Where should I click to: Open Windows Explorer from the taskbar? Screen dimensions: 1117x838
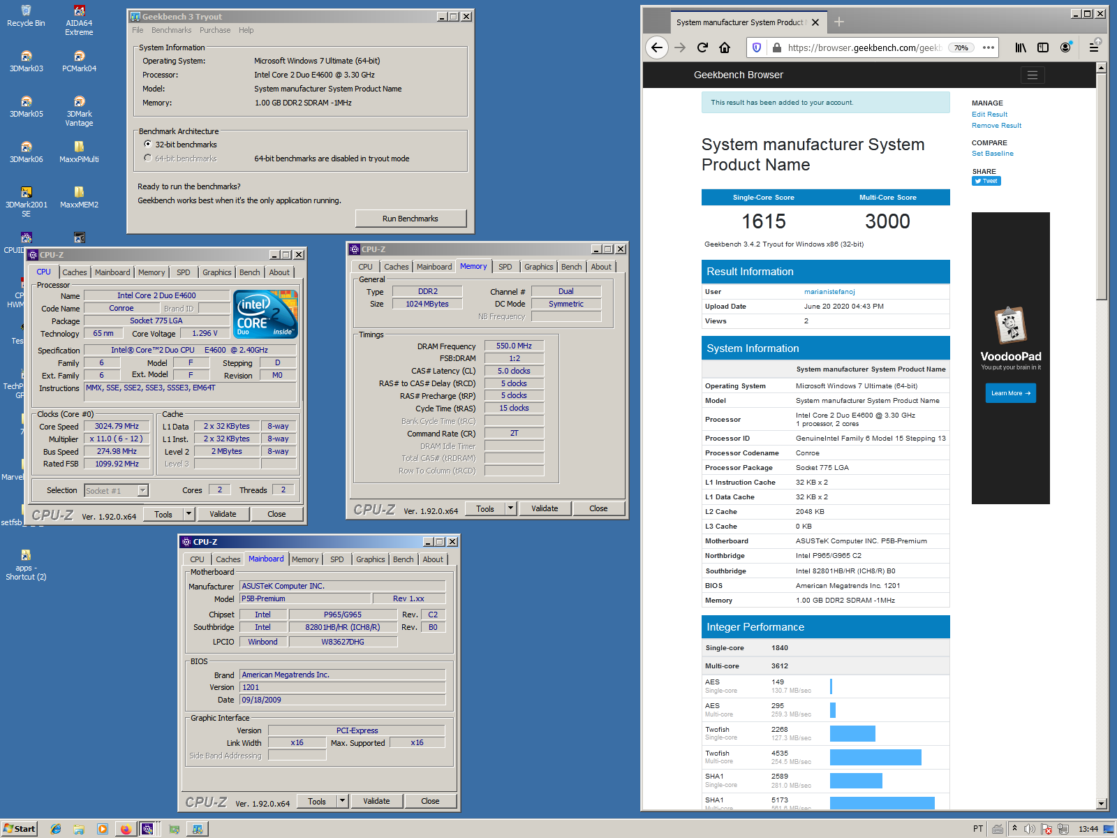79,829
